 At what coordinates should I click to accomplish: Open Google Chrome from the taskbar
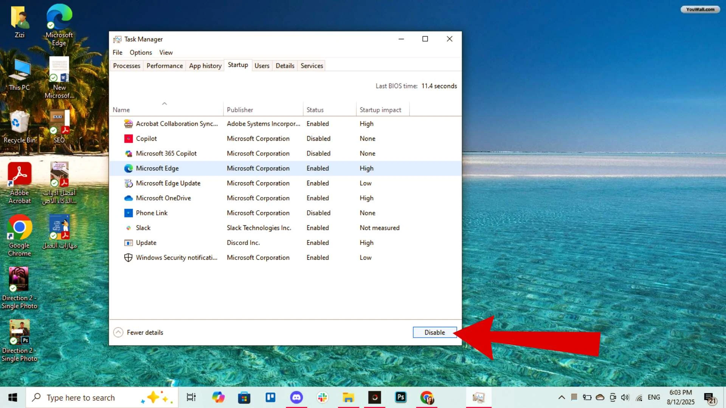[427, 397]
